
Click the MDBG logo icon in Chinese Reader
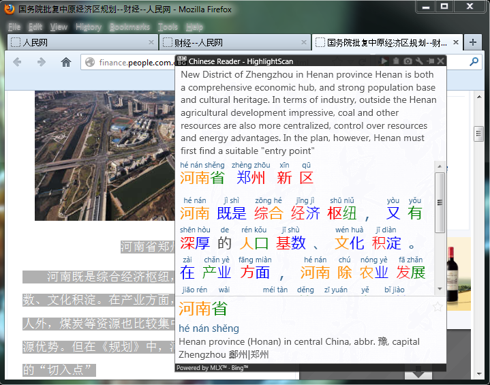181,61
